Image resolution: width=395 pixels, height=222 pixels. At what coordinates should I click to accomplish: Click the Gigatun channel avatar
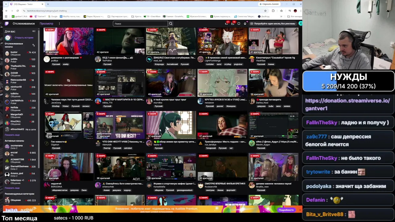click(x=47, y=143)
